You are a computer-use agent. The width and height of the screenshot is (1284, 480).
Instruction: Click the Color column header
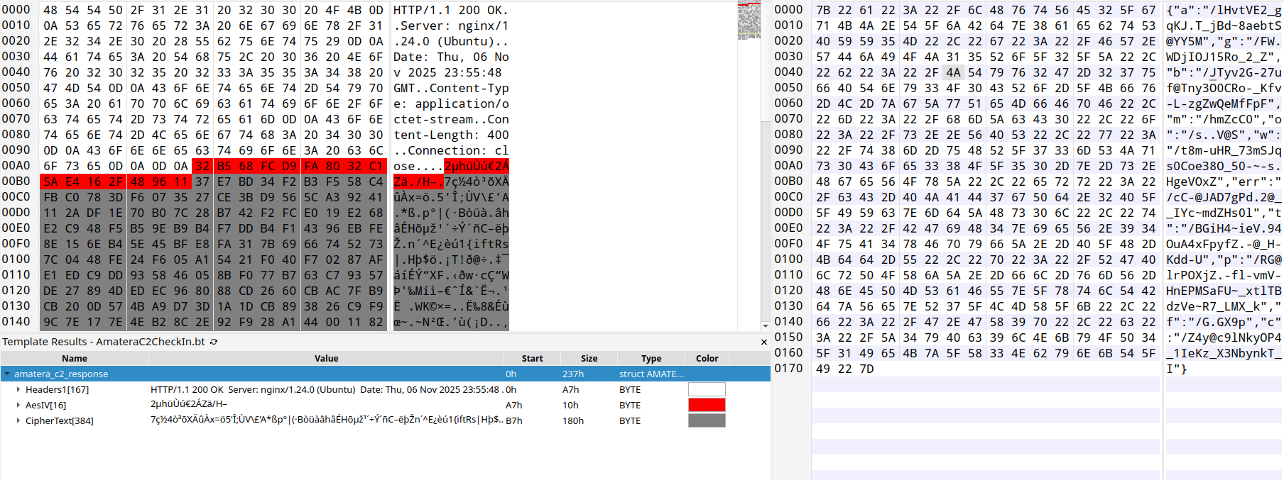click(707, 358)
